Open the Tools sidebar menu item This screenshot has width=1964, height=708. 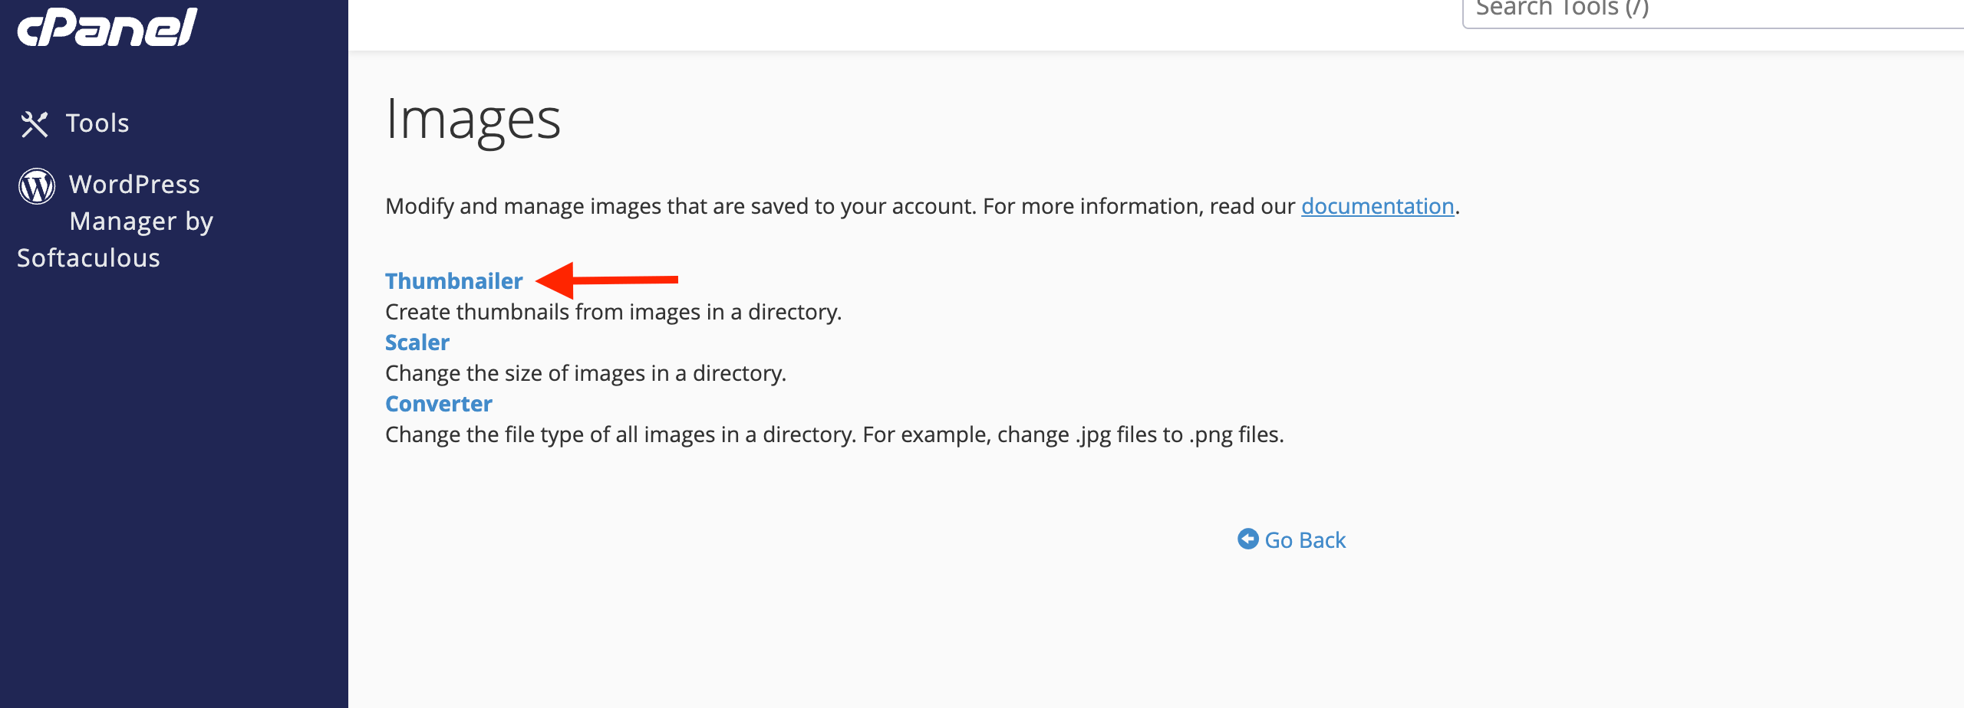pos(75,123)
